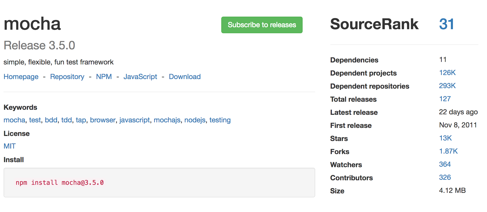Select the 'nodejs' keyword
Viewport: 487px width, 212px height.
pos(195,120)
